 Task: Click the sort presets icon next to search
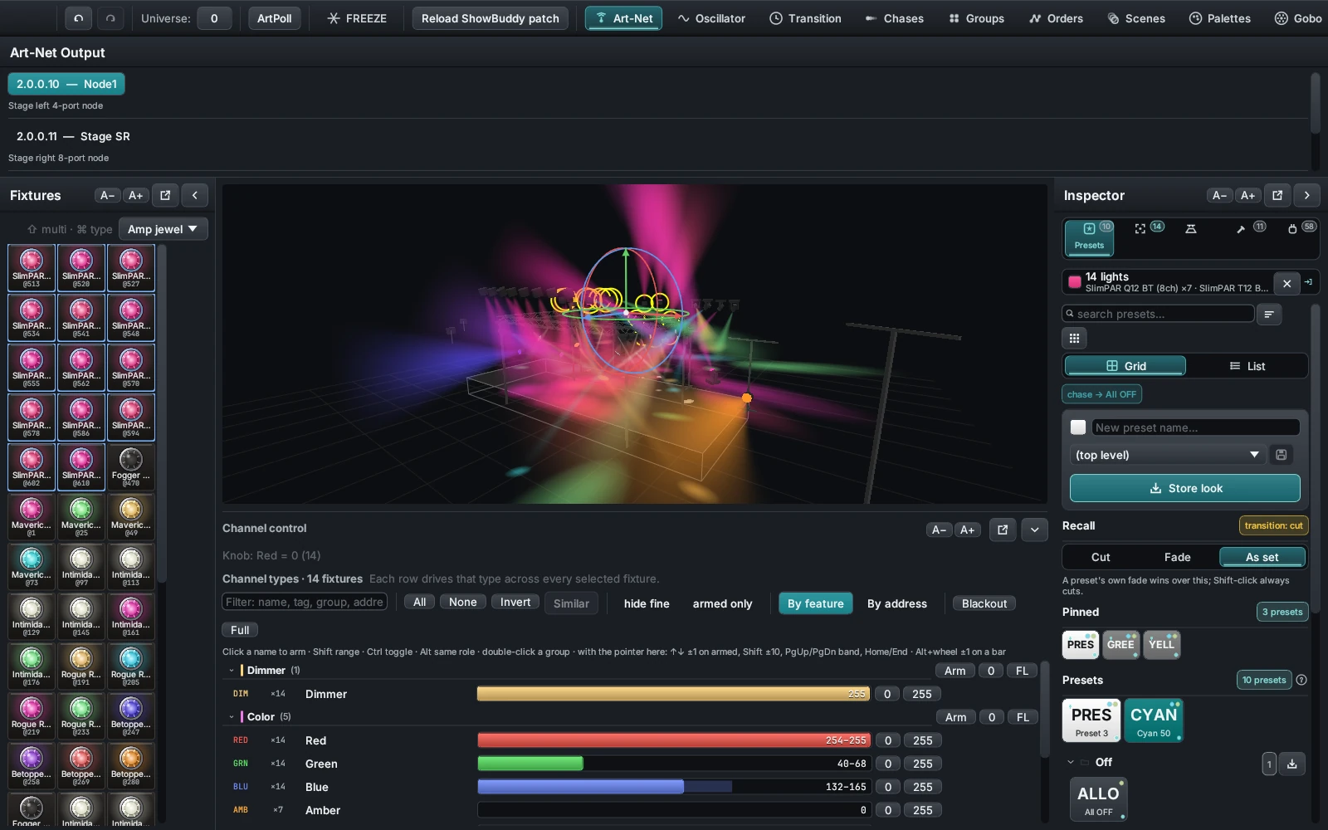[1268, 314]
